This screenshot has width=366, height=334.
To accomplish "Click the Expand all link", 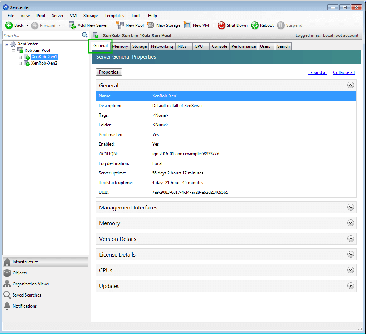I will click(318, 72).
